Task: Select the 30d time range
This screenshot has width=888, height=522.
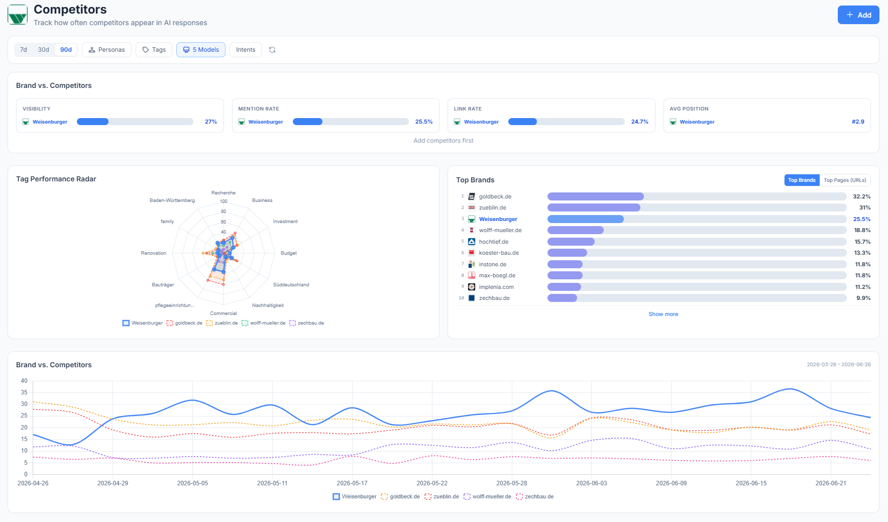Action: (44, 50)
